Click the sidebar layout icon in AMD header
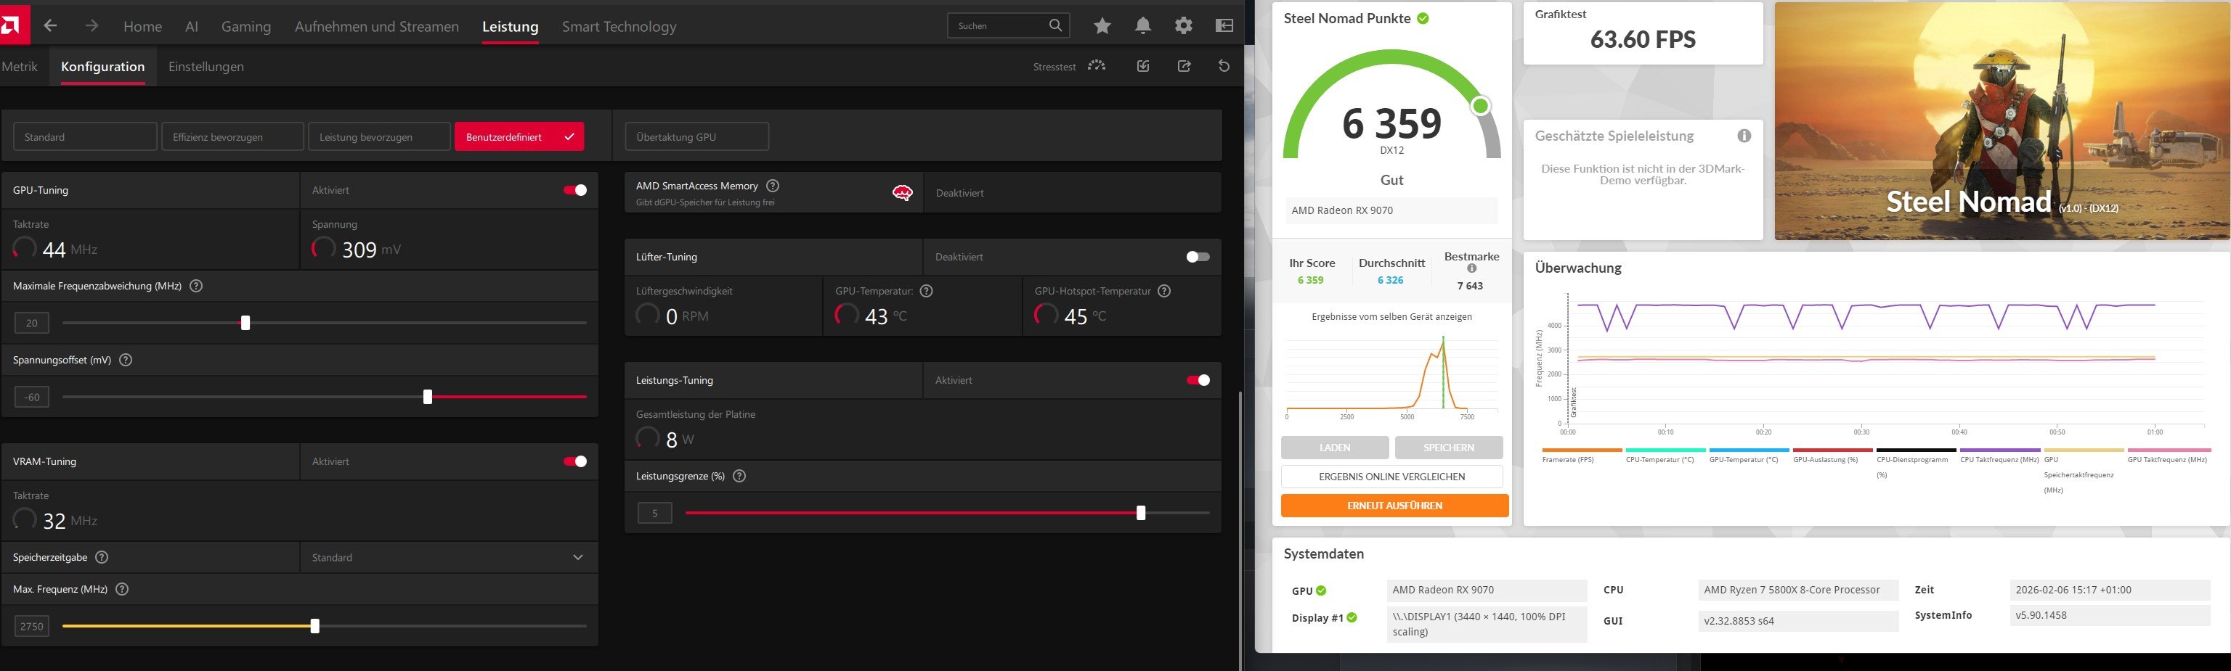 tap(1224, 26)
